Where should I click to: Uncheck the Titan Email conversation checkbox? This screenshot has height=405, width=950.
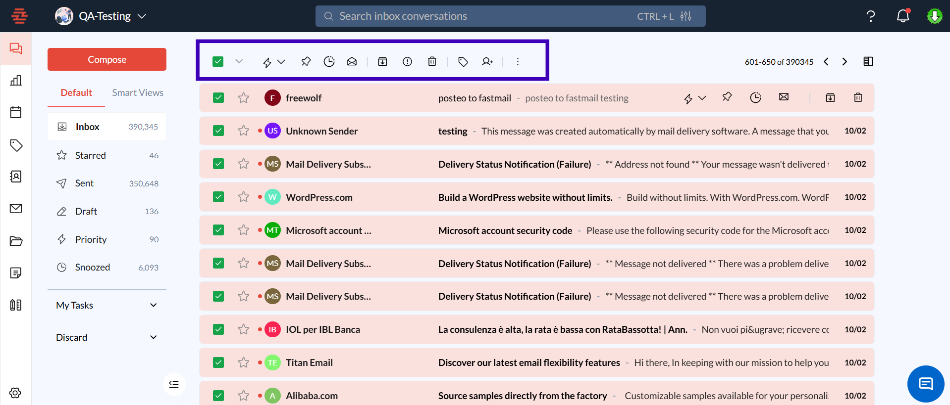tap(218, 362)
